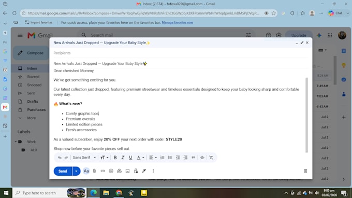
Task: Attach files with paperclip icon
Action: pos(95,171)
